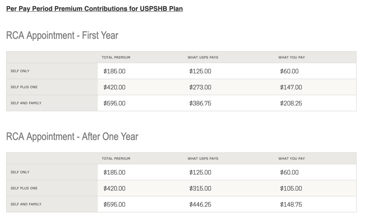Screen dimensions: 366x220
Task: Click What You Pay header in after-one-year table
Action: tap(292, 159)
